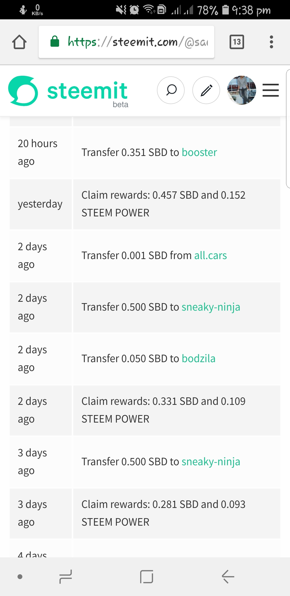Viewport: 290px width, 596px height.
Task: Open the browser three-dot overflow menu
Action: click(271, 42)
